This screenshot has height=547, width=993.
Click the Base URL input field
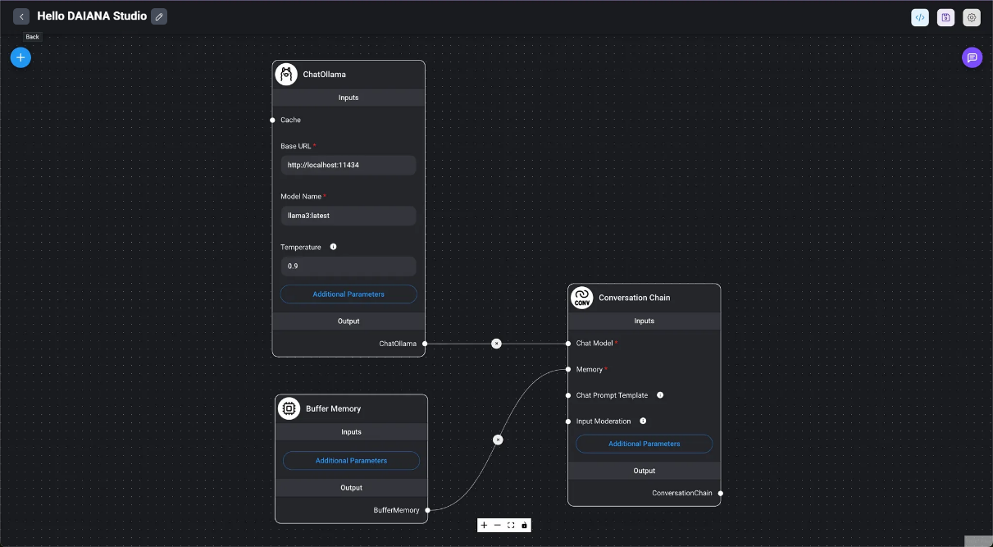pyautogui.click(x=348, y=165)
